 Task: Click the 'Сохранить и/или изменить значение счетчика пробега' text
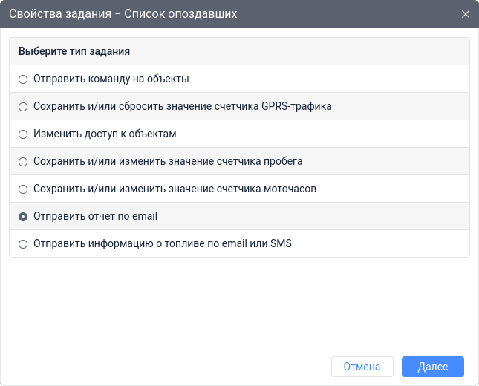click(168, 162)
